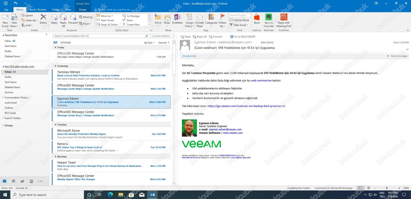Switch to Reading view in the status bar
The width and height of the screenshot is (411, 199).
tap(368, 188)
